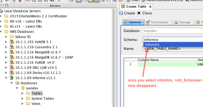The image size is (203, 107).
Task: Click the Name field with <NEW_TABLE_NAME>
Action: click(173, 49)
